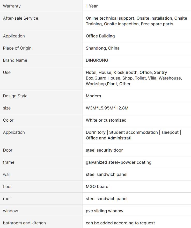
Task: Click the Warranty label cell
Action: tap(41, 6)
